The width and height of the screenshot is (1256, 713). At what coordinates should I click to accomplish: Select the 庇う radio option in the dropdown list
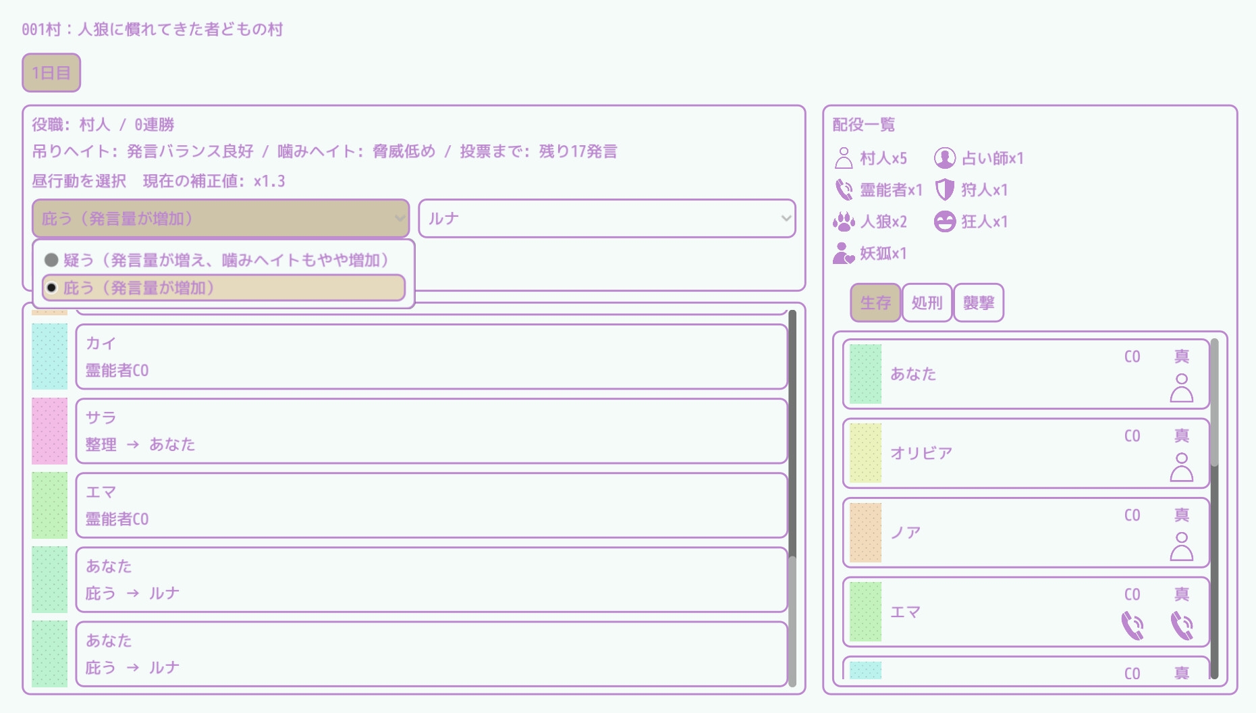tap(223, 288)
